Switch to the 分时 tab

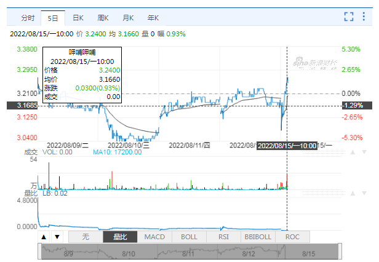(27, 18)
